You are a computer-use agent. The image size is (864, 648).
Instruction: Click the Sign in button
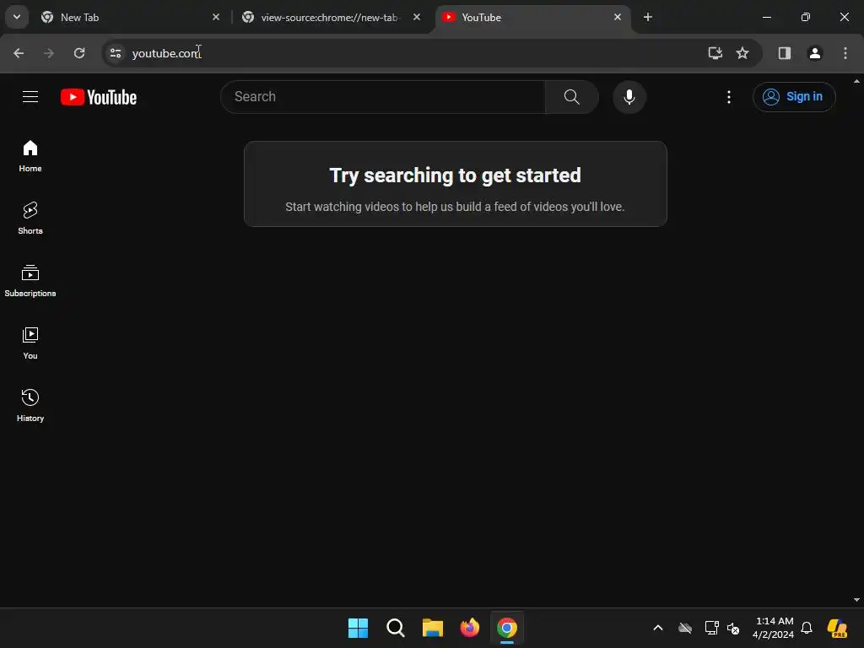click(793, 97)
